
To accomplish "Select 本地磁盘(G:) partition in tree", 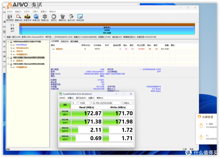I will (x=22, y=67).
